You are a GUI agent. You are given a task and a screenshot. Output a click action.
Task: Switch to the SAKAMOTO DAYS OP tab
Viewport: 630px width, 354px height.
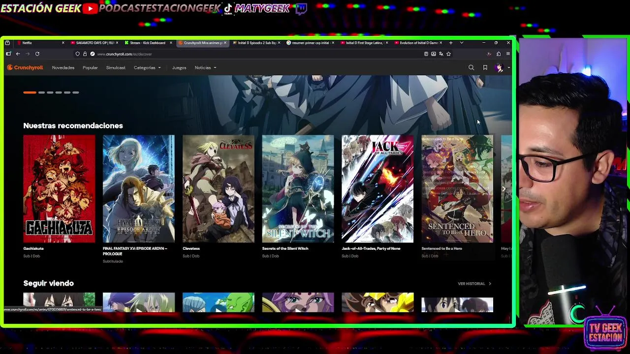click(x=94, y=43)
